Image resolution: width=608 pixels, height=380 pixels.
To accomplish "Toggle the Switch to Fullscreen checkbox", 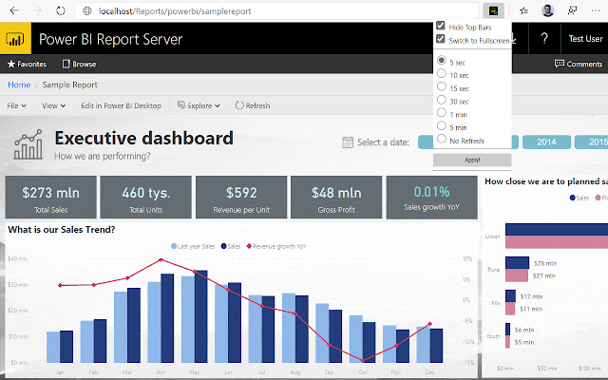I will (x=440, y=39).
